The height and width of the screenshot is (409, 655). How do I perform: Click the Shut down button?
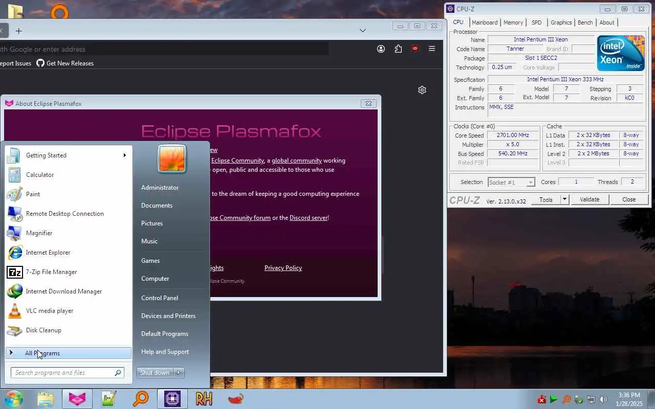point(155,373)
